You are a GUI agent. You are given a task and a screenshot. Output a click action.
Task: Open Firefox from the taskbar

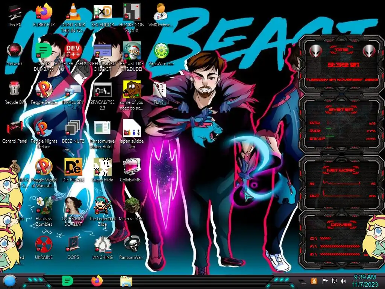(x=97, y=281)
